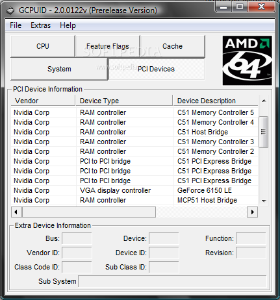Maximize the GCPUID window
The image size is (280, 300).
coord(240,7)
